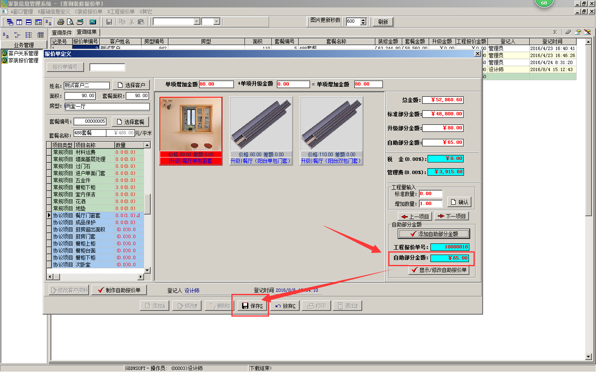Select the 橱柜台面 row in item list
The width and height of the screenshot is (596, 372).
pyautogui.click(x=85, y=250)
